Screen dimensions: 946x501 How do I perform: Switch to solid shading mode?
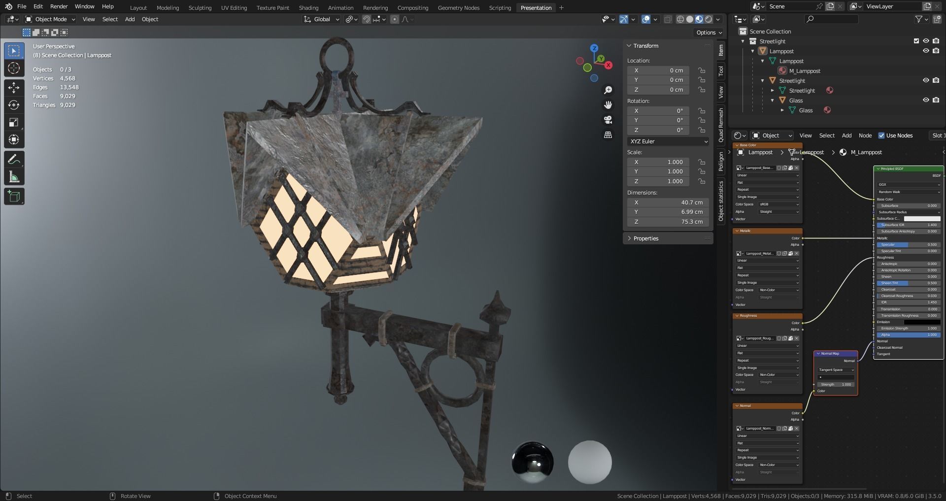690,19
